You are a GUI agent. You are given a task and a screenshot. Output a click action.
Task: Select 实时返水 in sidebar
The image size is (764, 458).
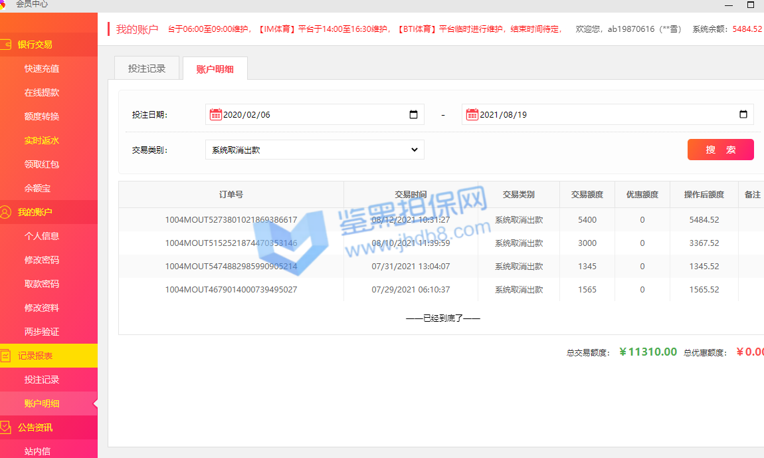click(42, 140)
